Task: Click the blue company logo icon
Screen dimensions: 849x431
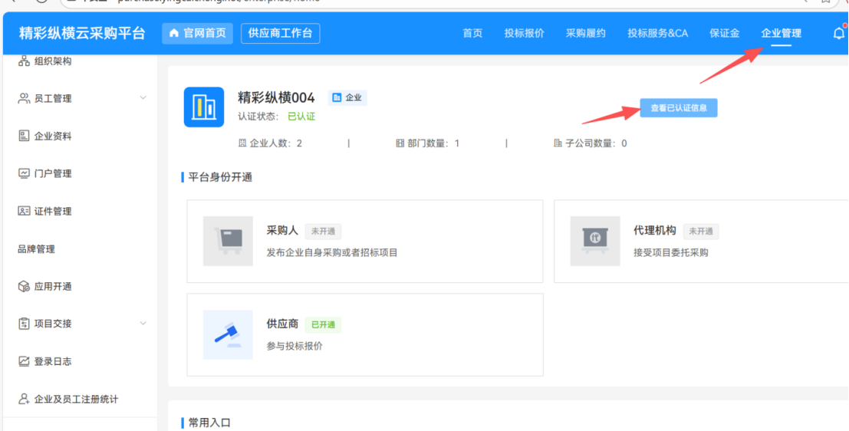Action: (x=204, y=107)
